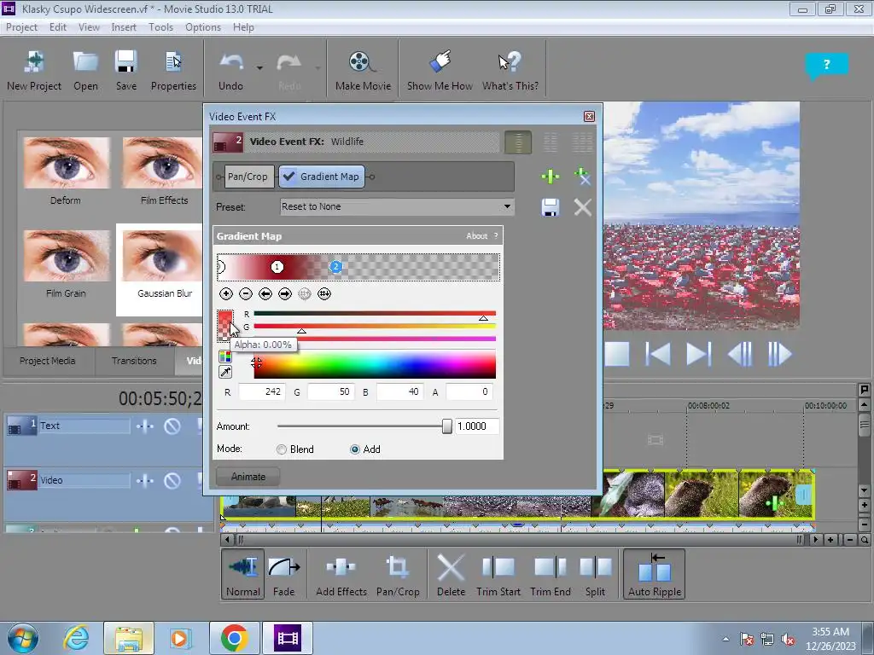This screenshot has height=655, width=874.
Task: Switch color space with RGB/HSL icon
Action: coord(225,356)
